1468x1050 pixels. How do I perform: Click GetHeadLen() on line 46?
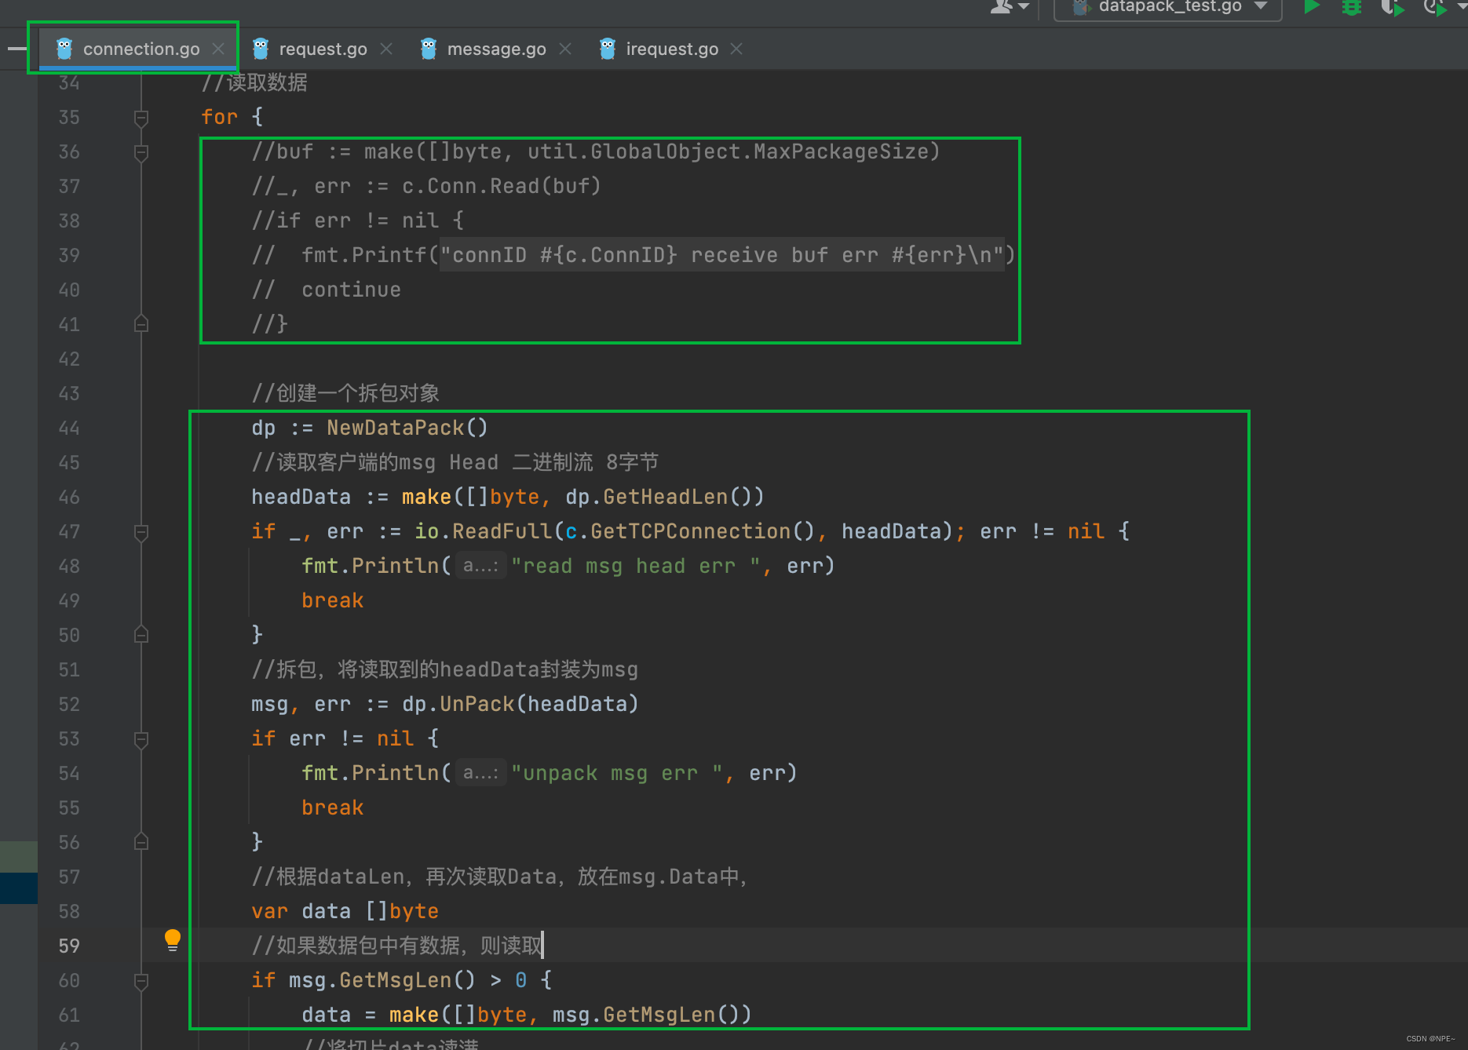click(677, 497)
